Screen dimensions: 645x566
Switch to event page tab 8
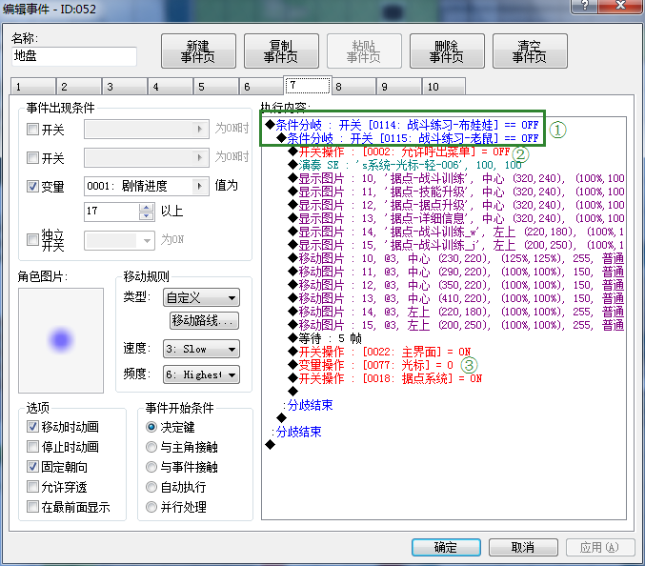353,87
